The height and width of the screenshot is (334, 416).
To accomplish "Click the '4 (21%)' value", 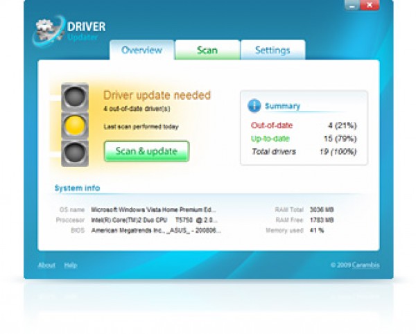I will coord(343,125).
